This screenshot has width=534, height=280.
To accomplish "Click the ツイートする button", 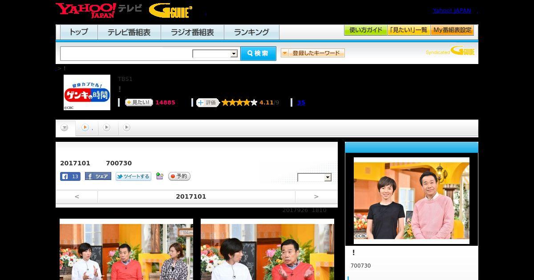I will 133,176.
